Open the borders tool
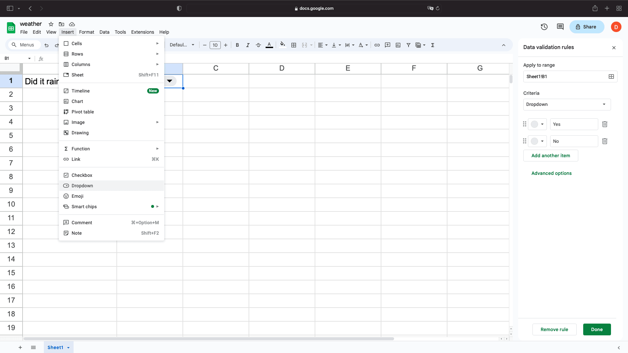 click(x=294, y=45)
